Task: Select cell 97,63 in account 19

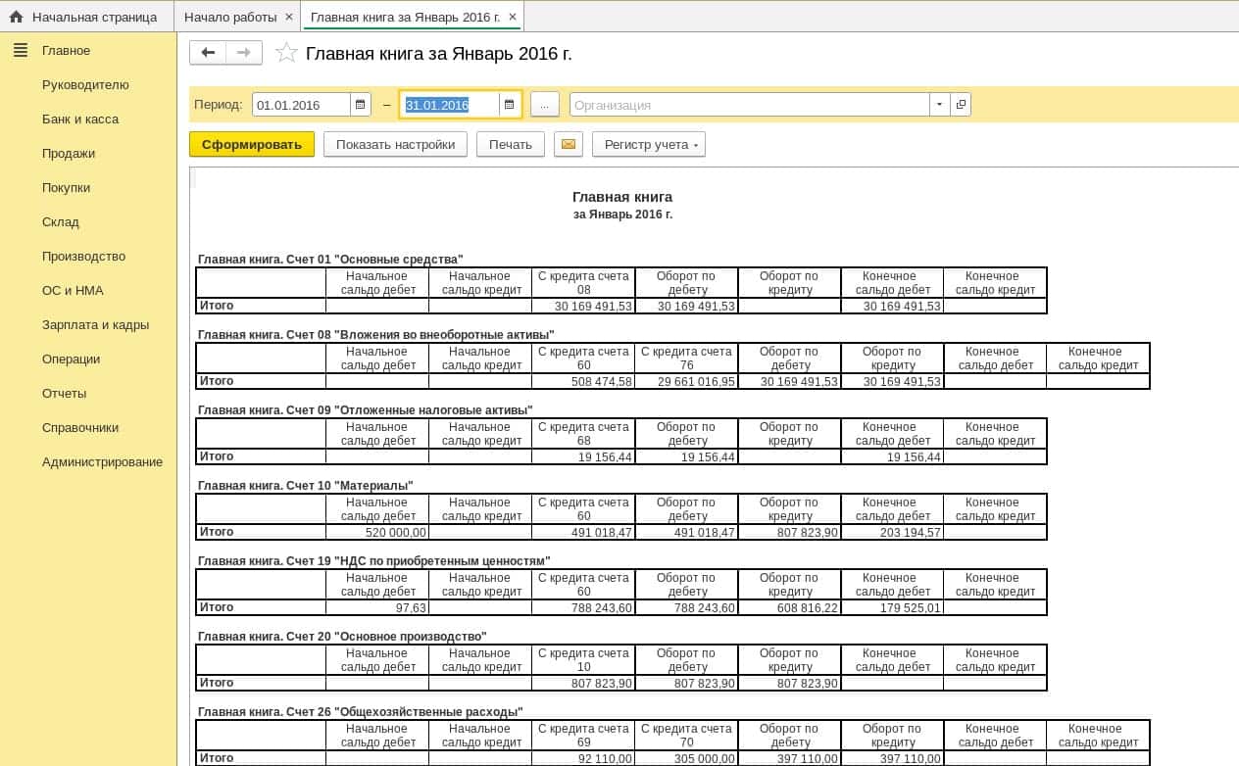Action: tap(377, 607)
